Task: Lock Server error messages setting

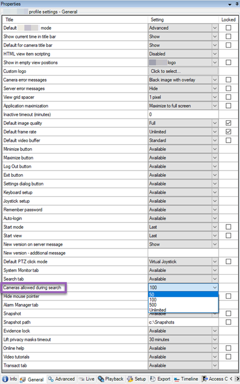Action: 228,88
